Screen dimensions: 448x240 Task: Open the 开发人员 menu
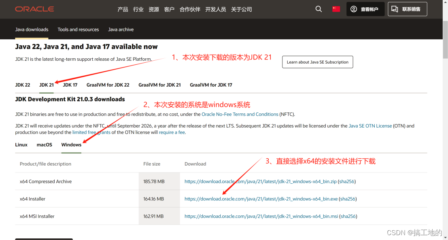tap(215, 9)
